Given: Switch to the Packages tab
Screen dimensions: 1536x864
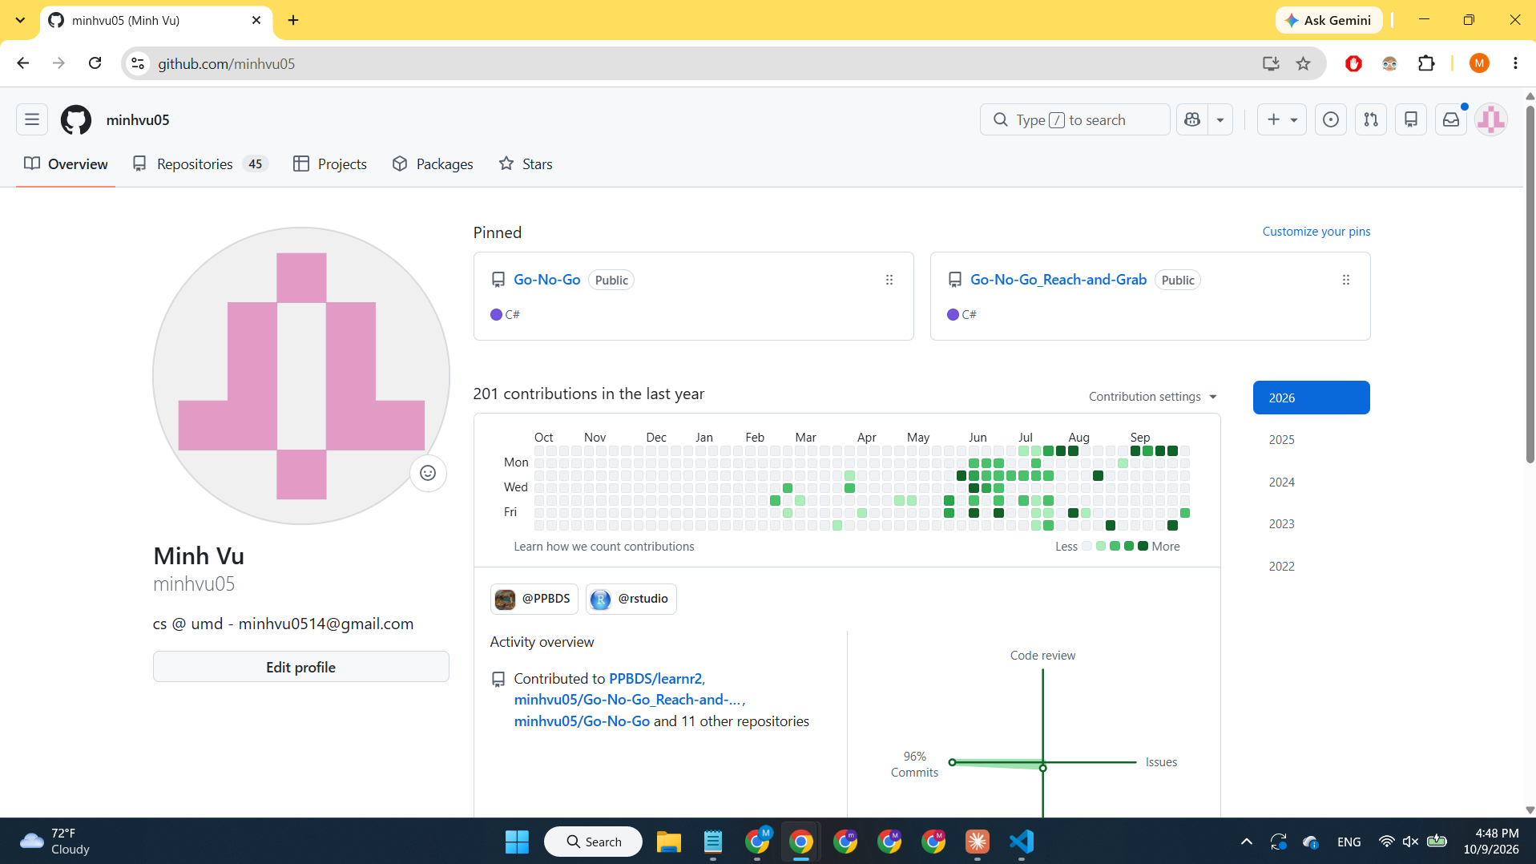Looking at the screenshot, I should click(433, 164).
